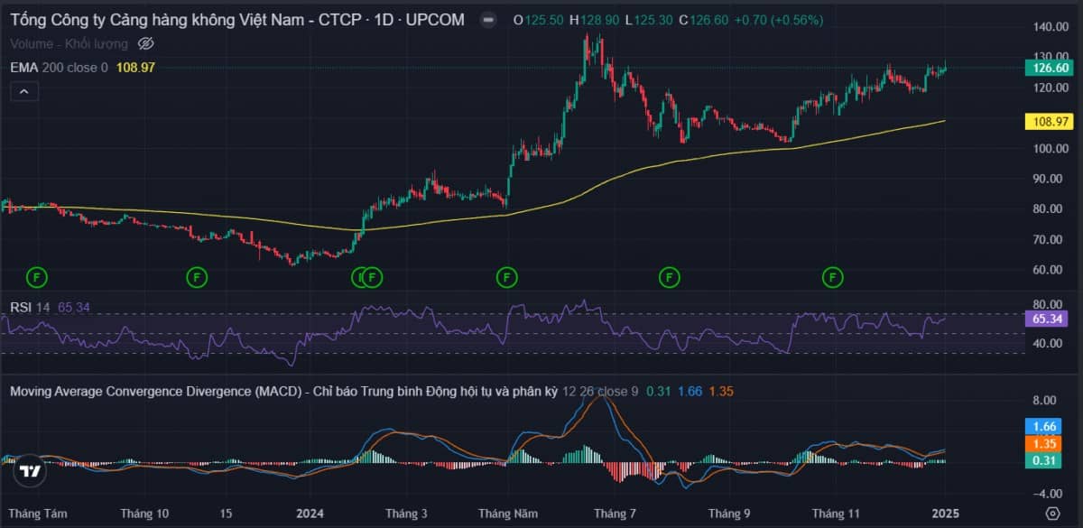Image resolution: width=1083 pixels, height=528 pixels.
Task: Click the +0.70 (+0.56%) change value
Action: [779, 20]
